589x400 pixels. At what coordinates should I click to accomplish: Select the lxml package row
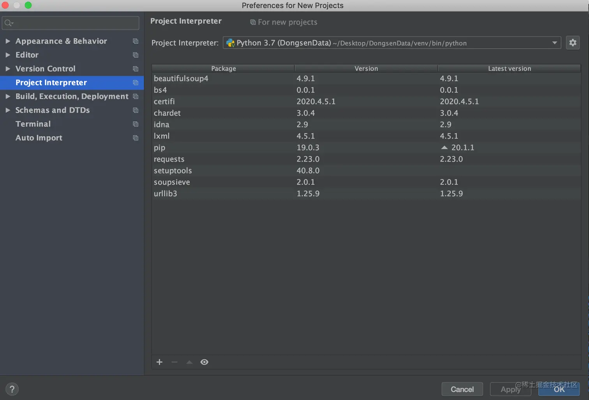(366, 136)
